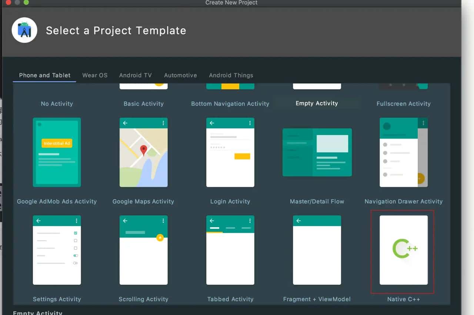474x315 pixels.
Task: Click the Empty Activity label
Action: (317, 104)
